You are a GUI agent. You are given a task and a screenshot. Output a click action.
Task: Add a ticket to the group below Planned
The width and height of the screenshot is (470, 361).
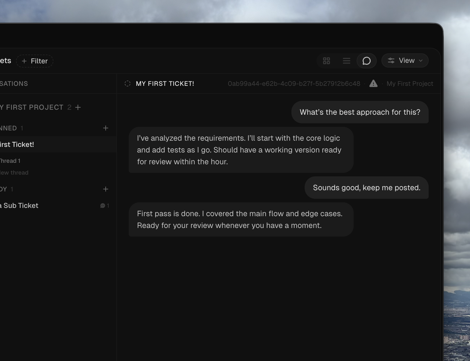(105, 189)
